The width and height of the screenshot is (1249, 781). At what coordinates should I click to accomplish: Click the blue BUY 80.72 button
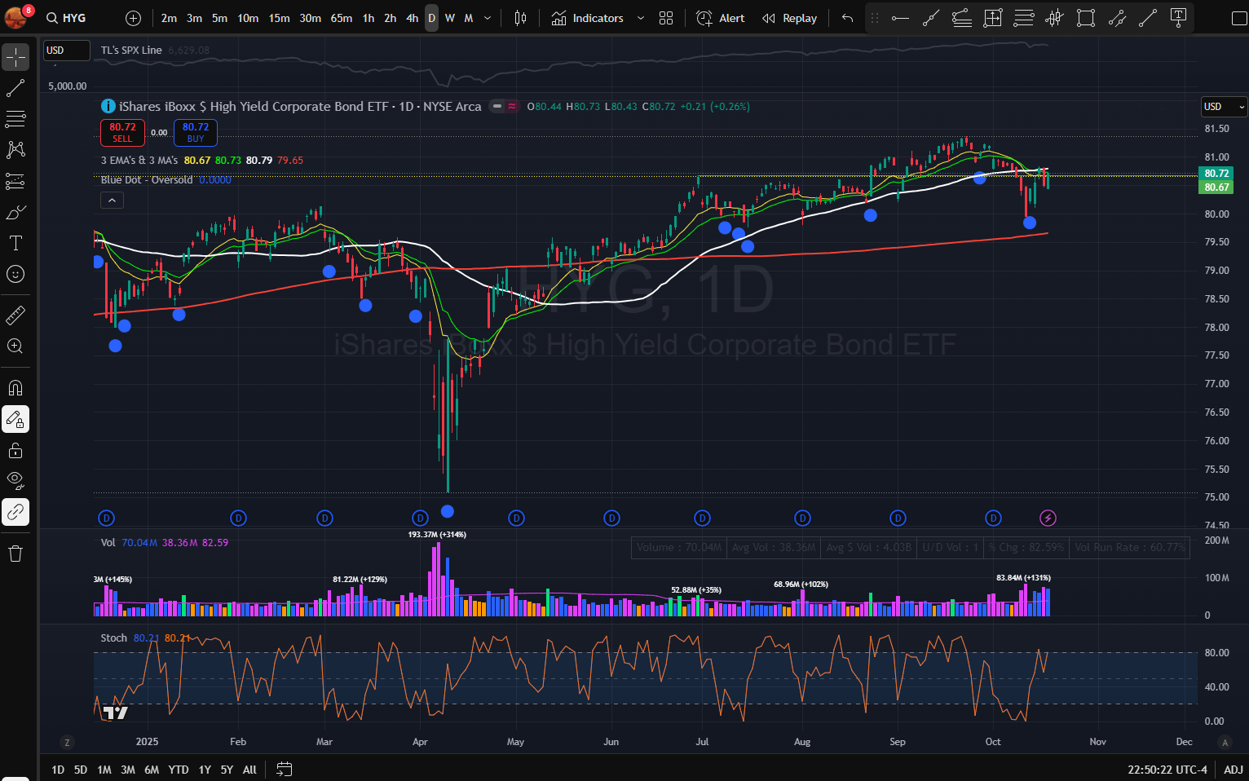pyautogui.click(x=196, y=132)
